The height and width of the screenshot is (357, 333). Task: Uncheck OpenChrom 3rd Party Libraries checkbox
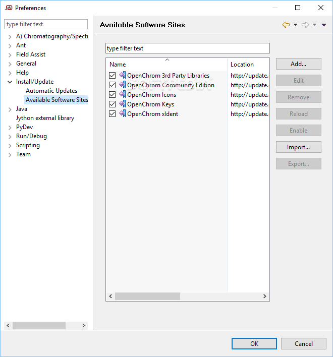click(x=113, y=75)
